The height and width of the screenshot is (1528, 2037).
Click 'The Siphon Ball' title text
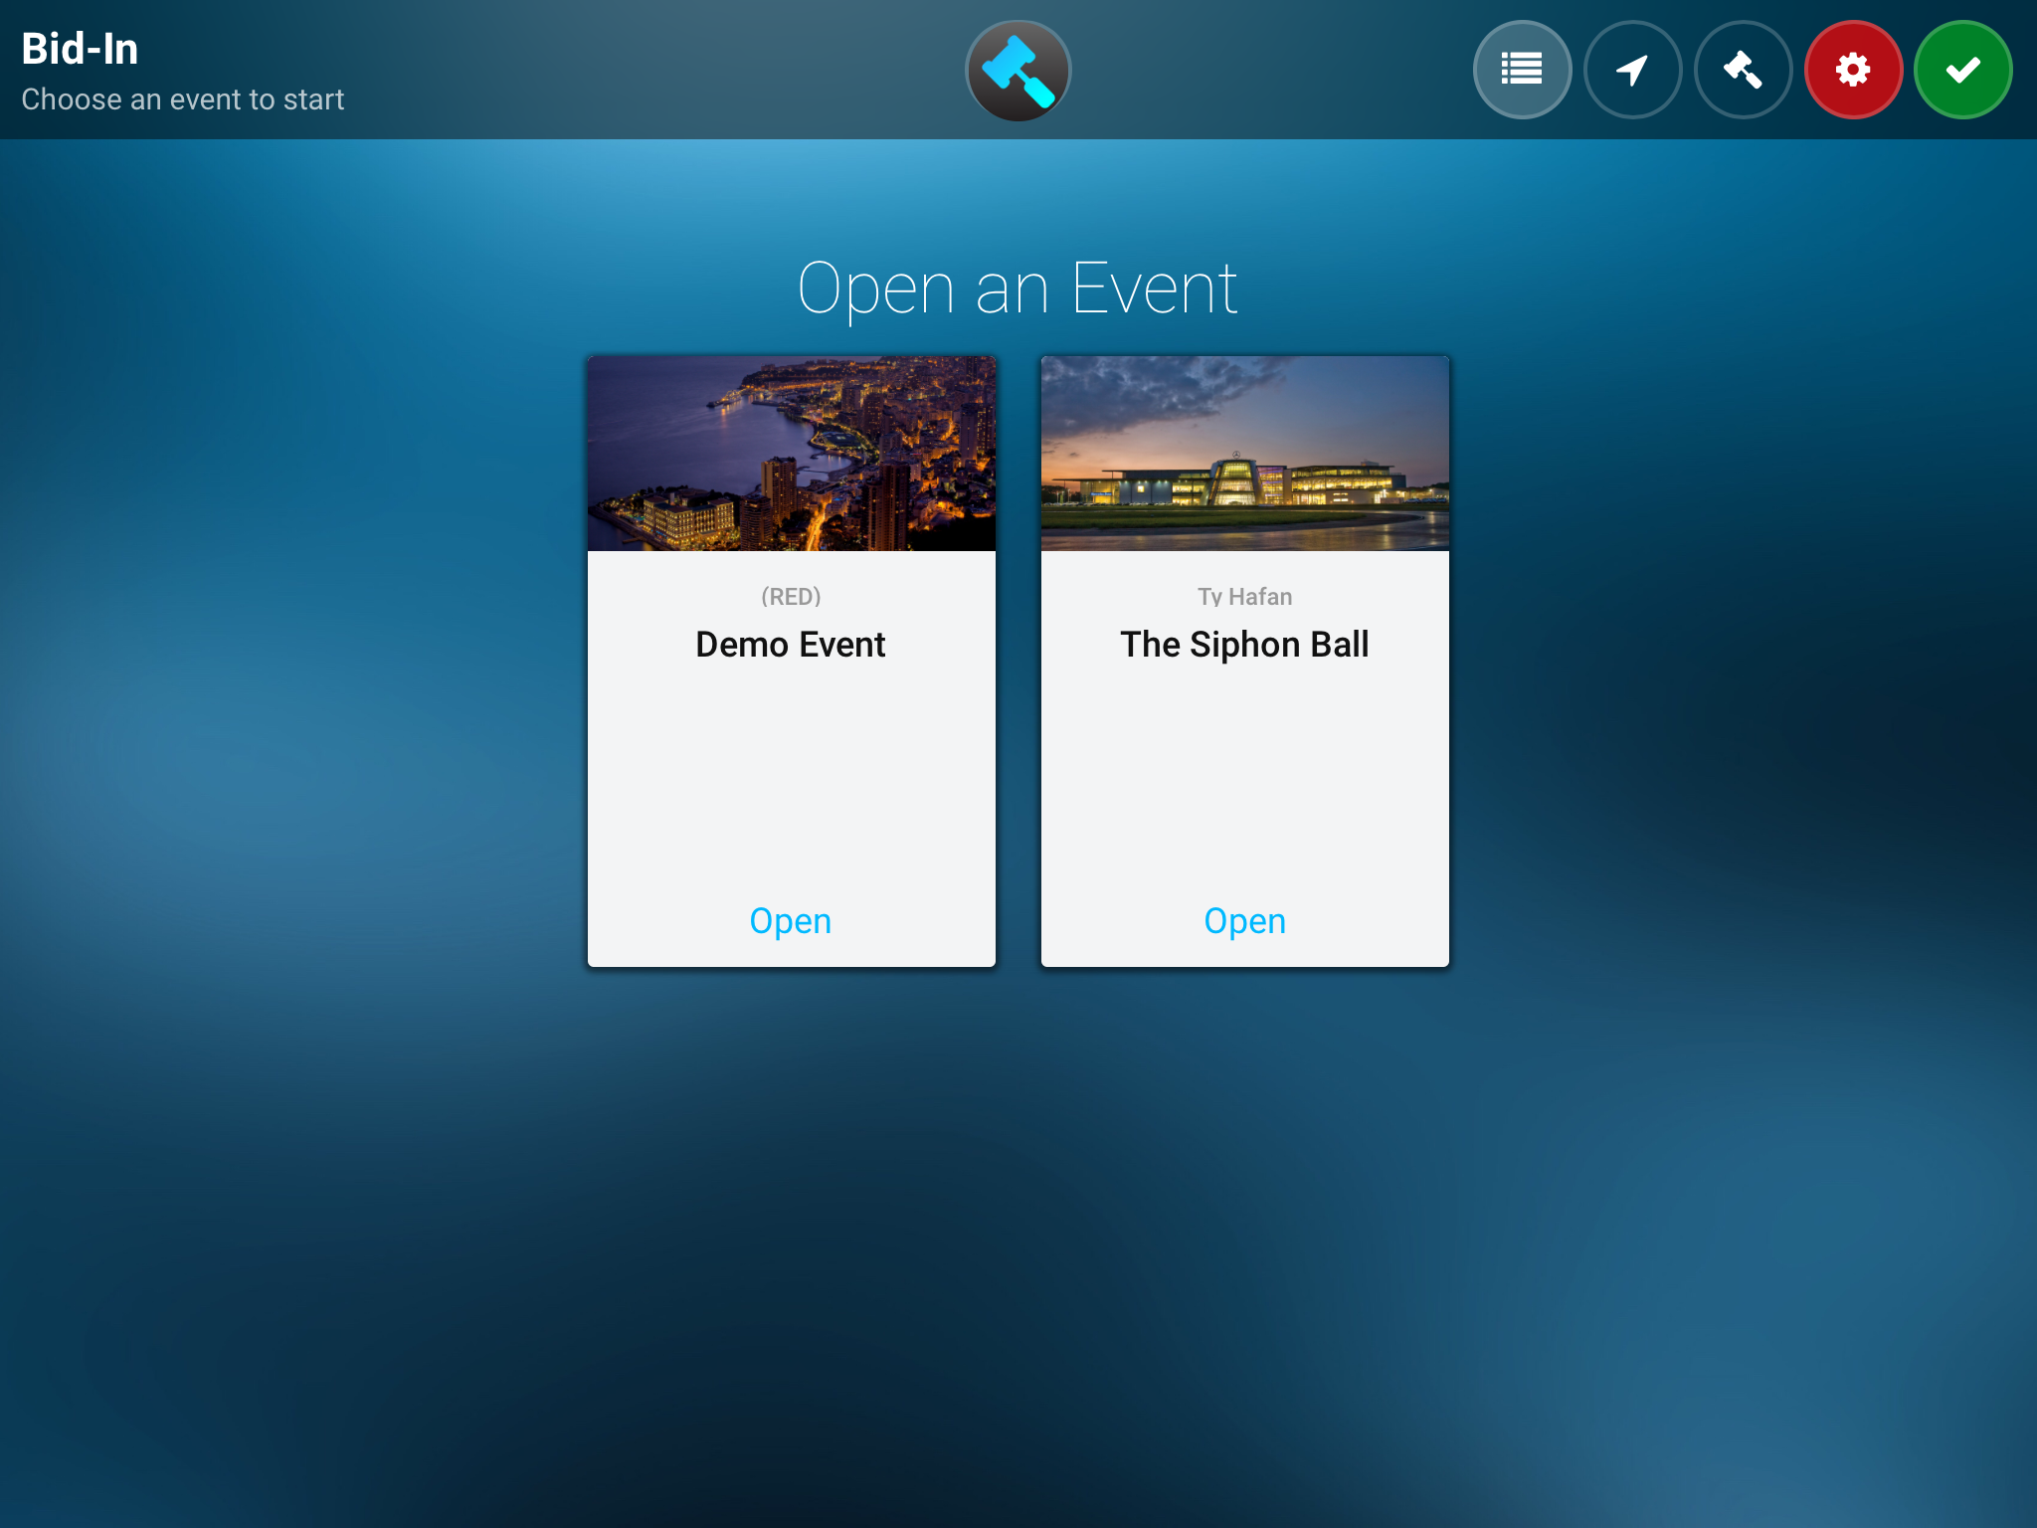1245,645
